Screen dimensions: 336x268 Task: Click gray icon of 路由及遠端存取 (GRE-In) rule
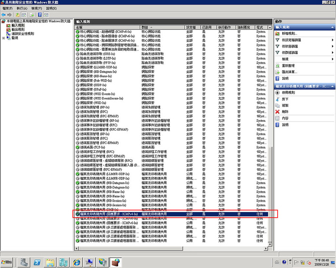coord(78,54)
